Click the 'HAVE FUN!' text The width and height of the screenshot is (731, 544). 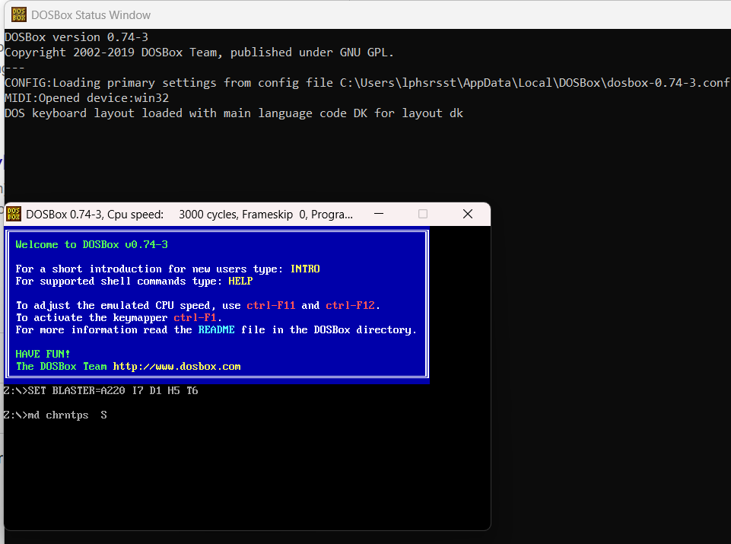43,354
